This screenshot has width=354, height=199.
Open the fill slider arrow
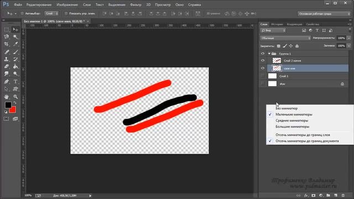click(349, 46)
